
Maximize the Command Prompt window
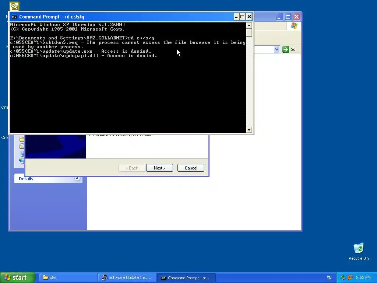pyautogui.click(x=242, y=17)
